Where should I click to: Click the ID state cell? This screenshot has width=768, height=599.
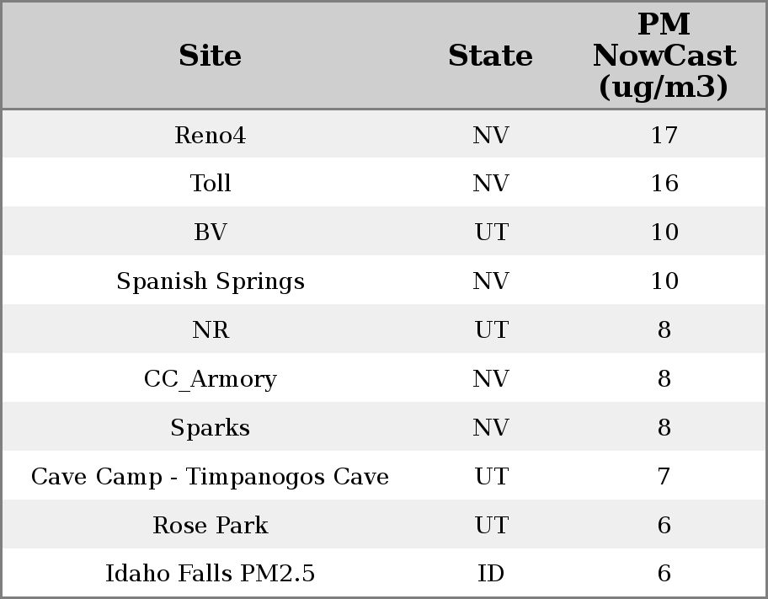(491, 574)
